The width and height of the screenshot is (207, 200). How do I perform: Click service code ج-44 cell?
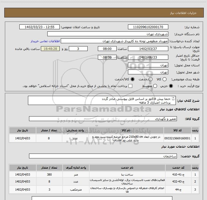178,190
